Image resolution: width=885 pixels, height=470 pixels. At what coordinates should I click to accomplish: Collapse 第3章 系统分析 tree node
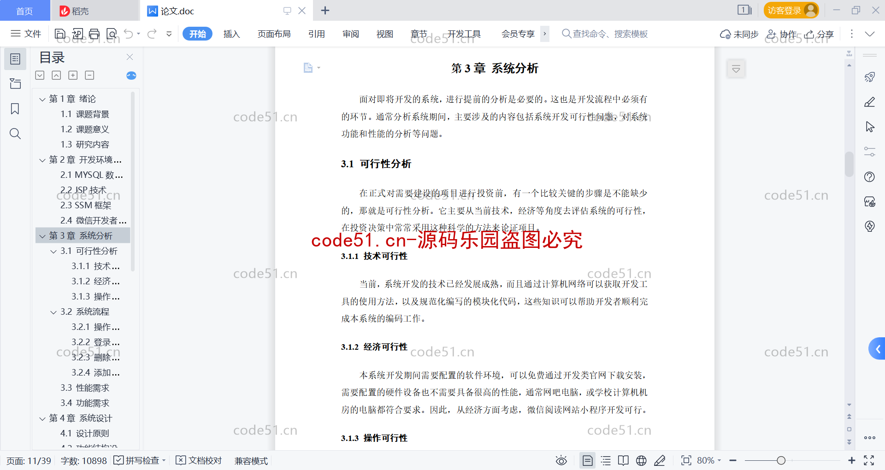[42, 236]
